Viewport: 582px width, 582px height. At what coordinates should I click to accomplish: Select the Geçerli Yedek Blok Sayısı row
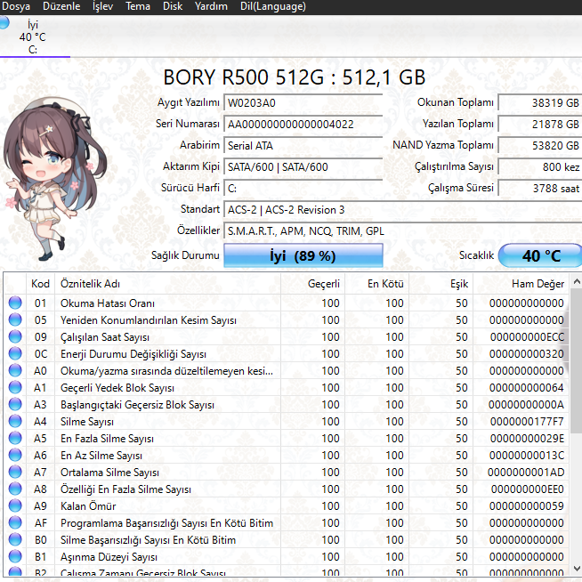(x=287, y=387)
